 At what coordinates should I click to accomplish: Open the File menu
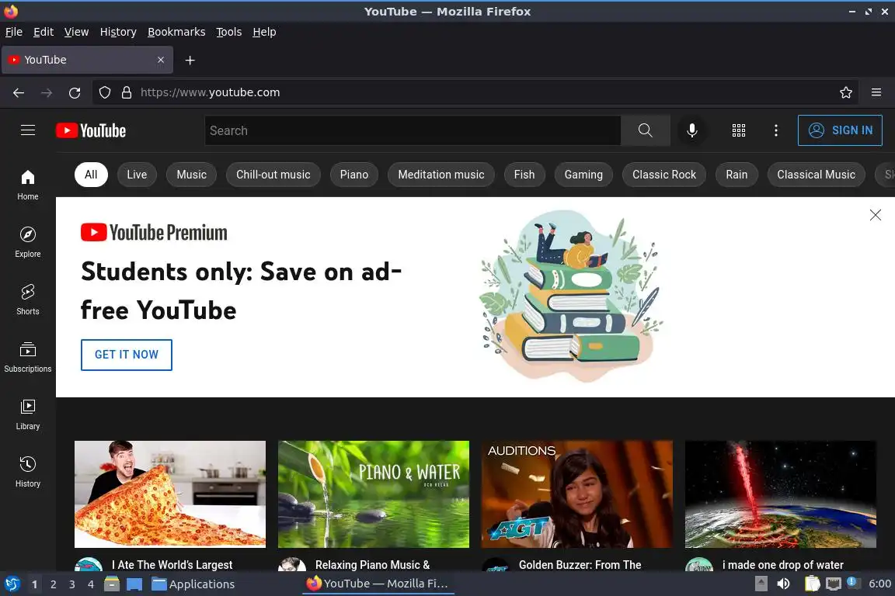click(14, 32)
